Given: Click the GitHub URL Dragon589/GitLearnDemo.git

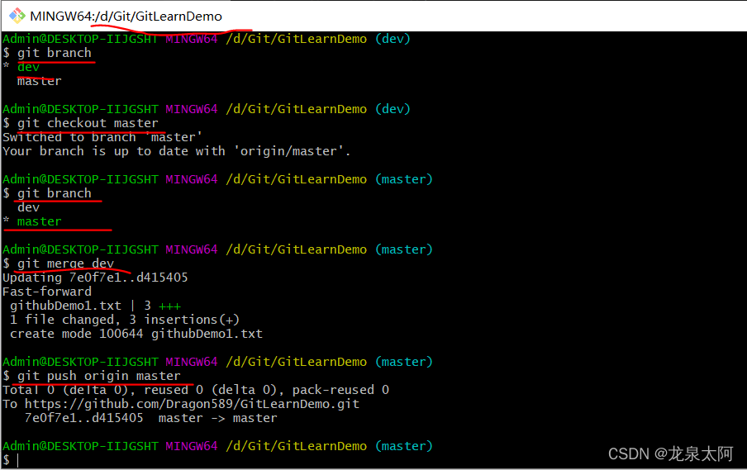Looking at the screenshot, I should pyautogui.click(x=192, y=404).
